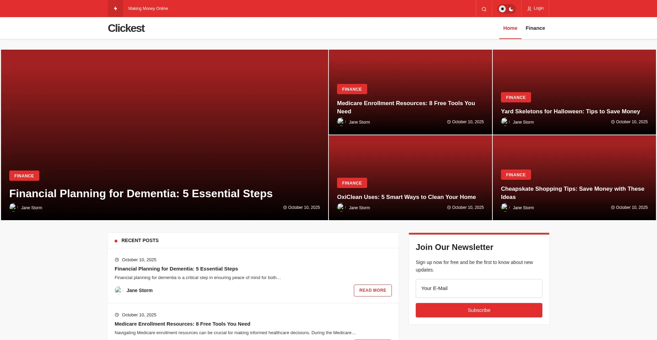Click the Login user link
This screenshot has height=340, width=657.
(x=536, y=9)
